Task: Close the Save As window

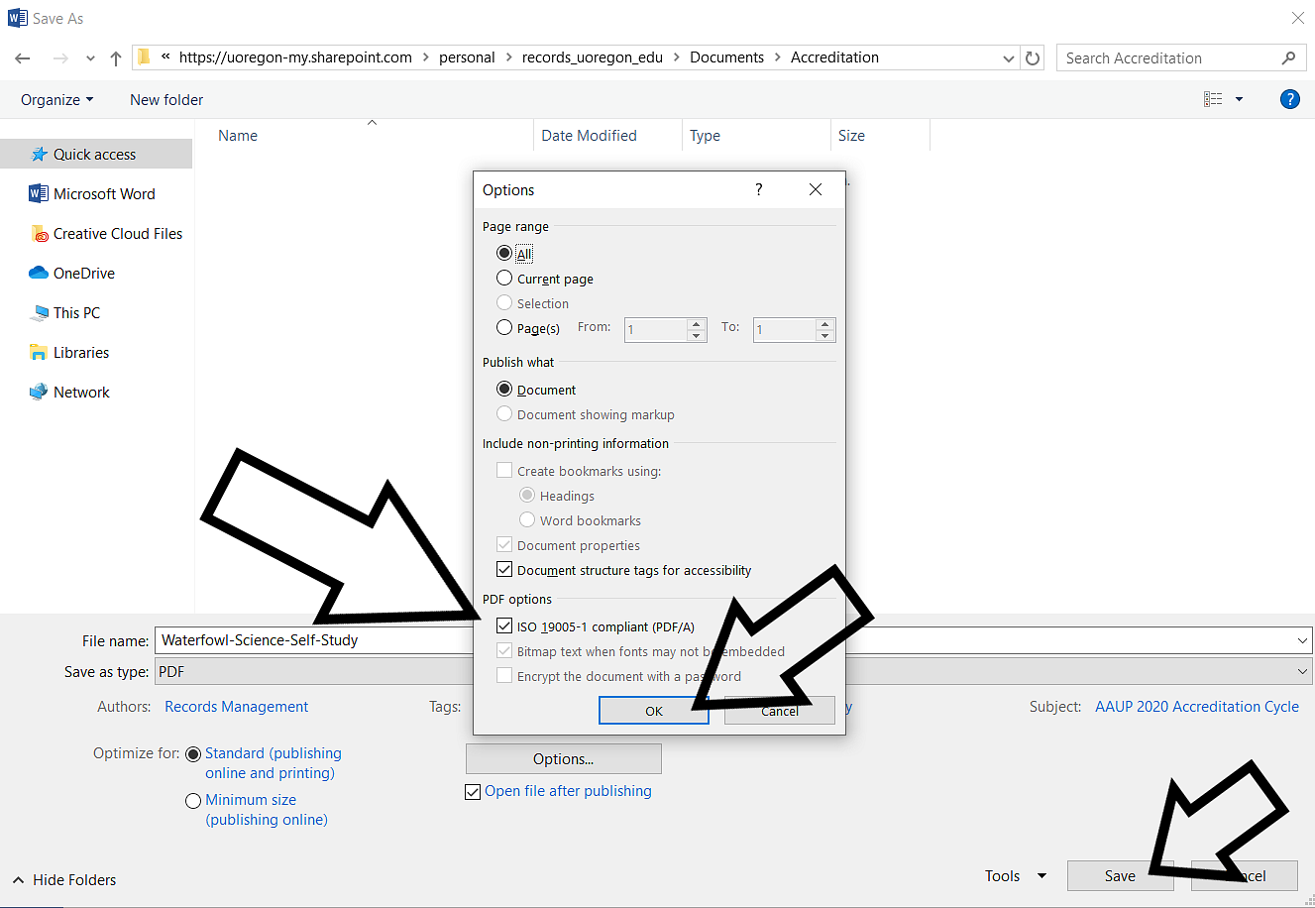Action: [x=1297, y=18]
